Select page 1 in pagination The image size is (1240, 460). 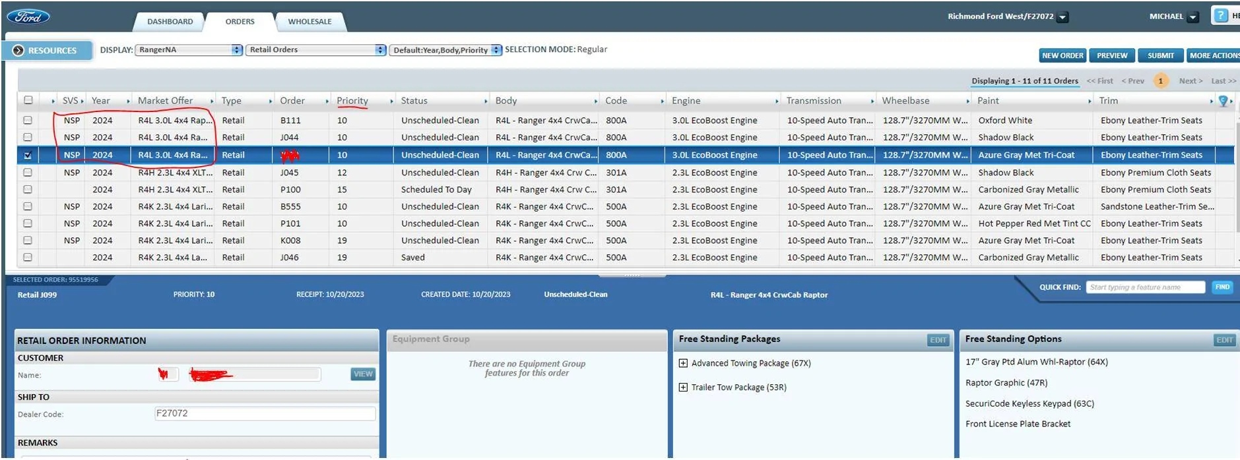click(1161, 81)
